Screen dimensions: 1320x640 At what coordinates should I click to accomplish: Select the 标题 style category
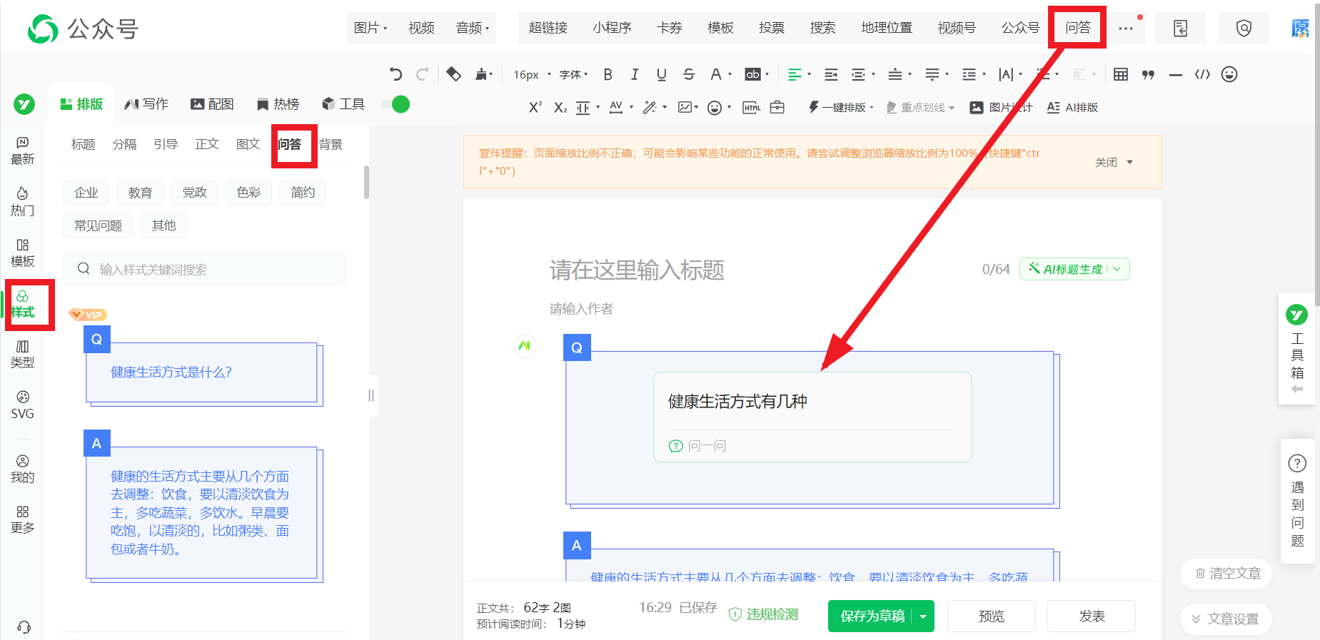pyautogui.click(x=83, y=144)
